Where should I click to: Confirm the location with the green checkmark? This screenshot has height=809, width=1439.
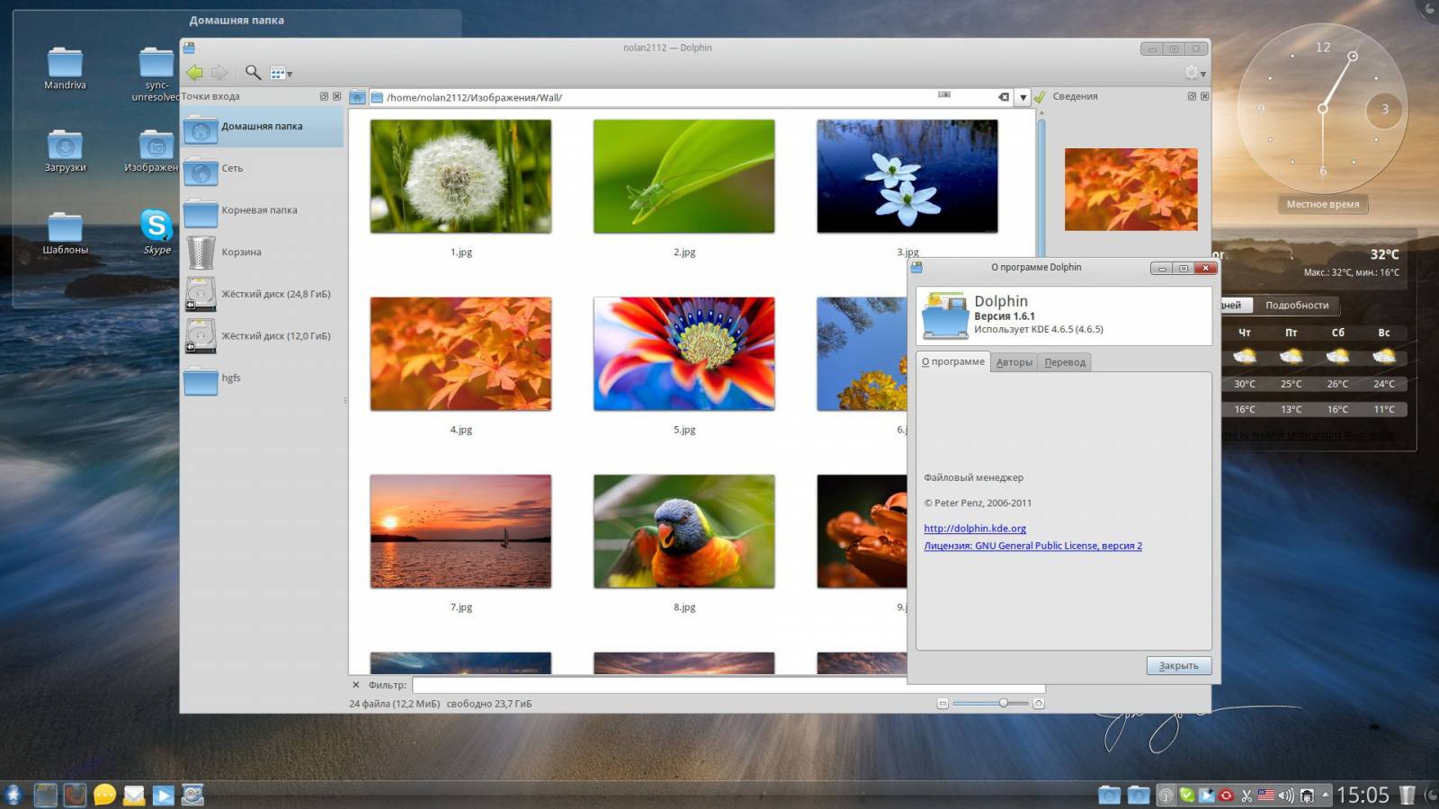pos(1040,97)
